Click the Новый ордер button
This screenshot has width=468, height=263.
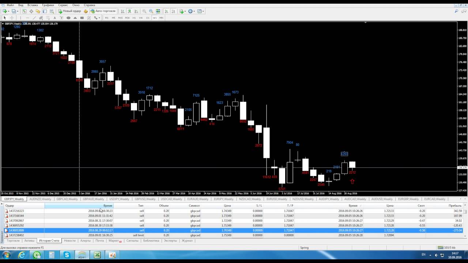pos(69,11)
